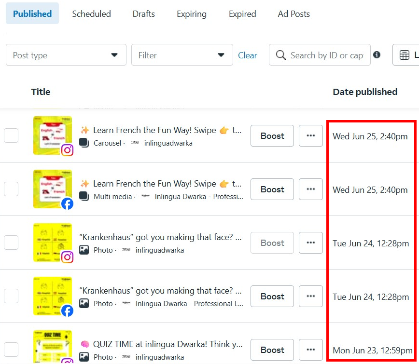The width and height of the screenshot is (419, 364).
Task: Open Learn French title in Multi media row
Action: point(161,184)
